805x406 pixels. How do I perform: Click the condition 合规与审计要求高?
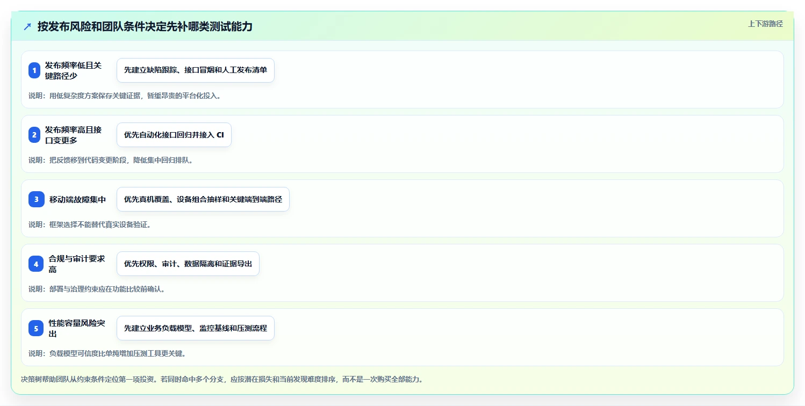click(77, 264)
